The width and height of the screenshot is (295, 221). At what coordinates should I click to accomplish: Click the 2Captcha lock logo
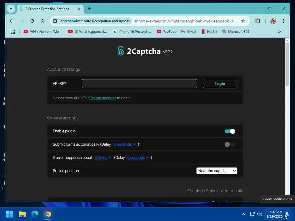tap(121, 51)
